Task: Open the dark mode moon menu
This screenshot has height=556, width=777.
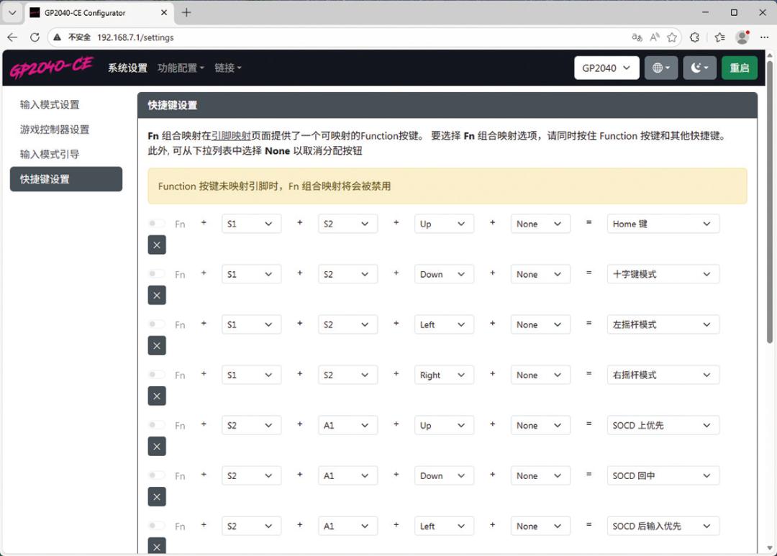Action: (x=699, y=68)
